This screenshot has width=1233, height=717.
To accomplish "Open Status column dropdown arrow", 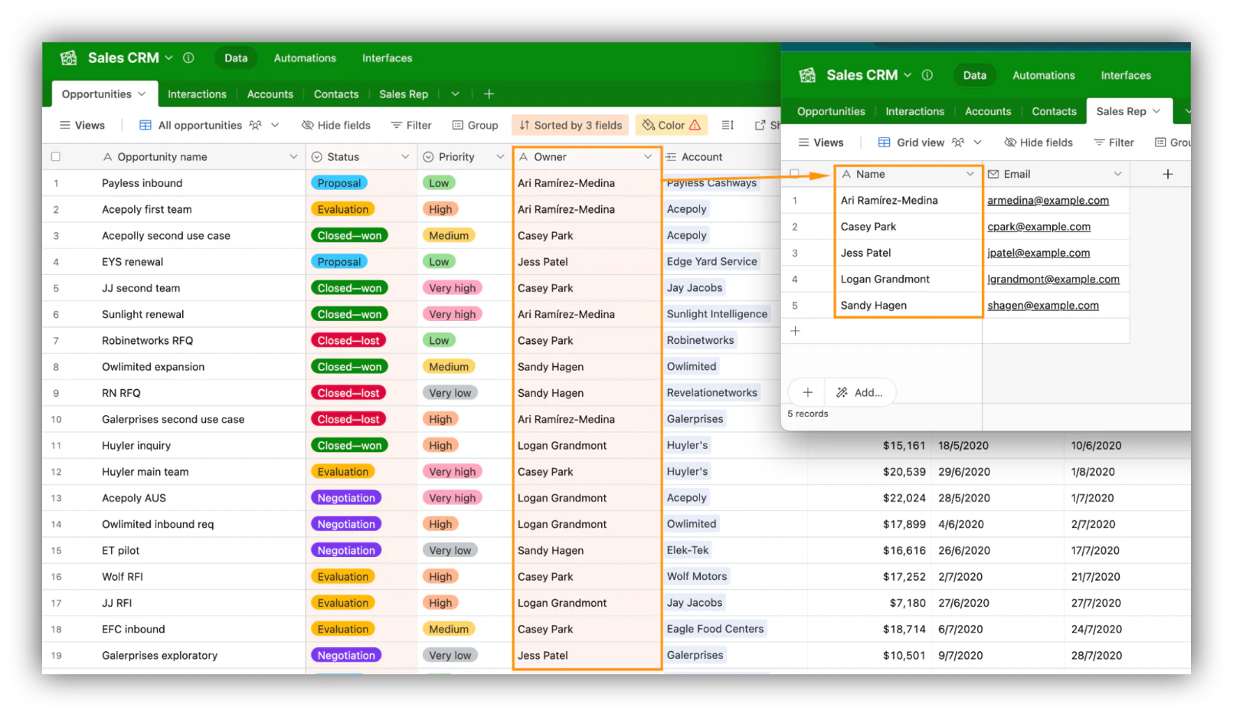I will pos(405,157).
